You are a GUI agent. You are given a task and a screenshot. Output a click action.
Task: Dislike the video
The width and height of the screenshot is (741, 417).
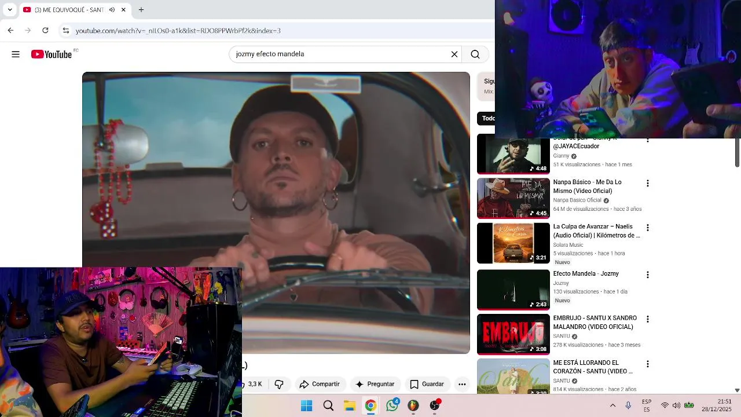point(279,384)
